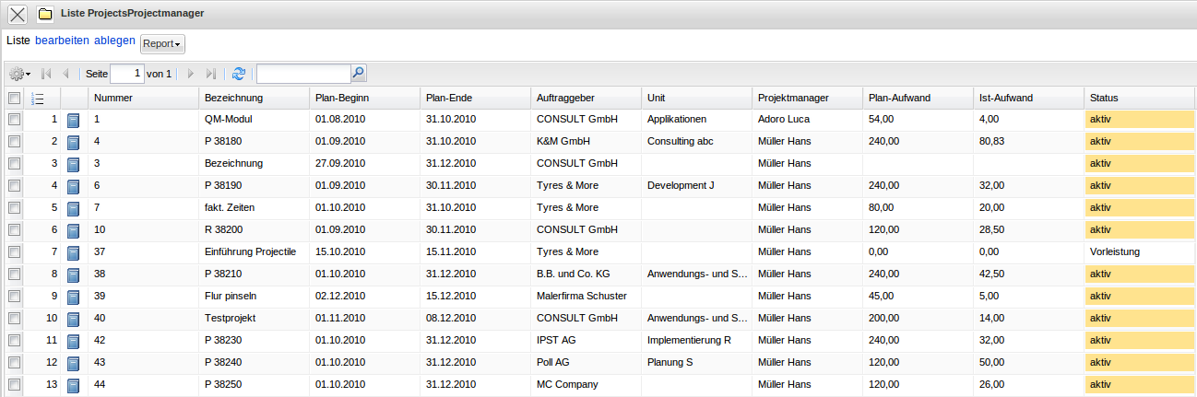The height and width of the screenshot is (397, 1197).
Task: Open the QM-Modul project document icon
Action: pos(74,120)
